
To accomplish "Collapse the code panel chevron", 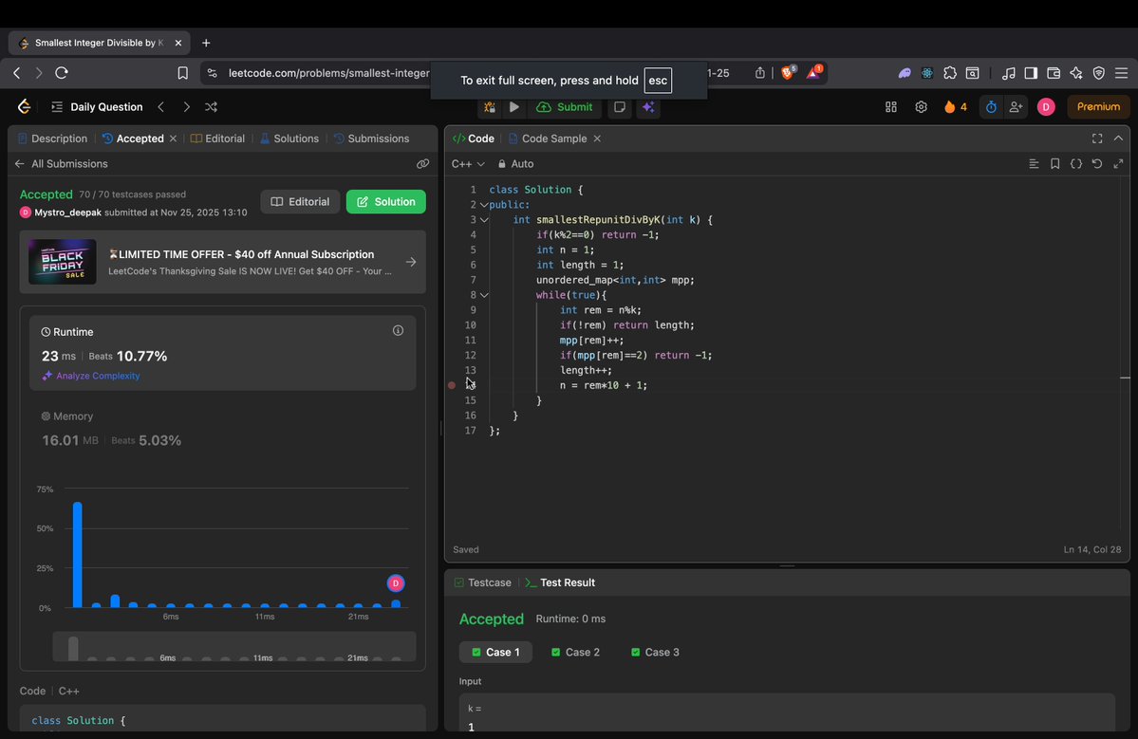I will (x=1118, y=139).
